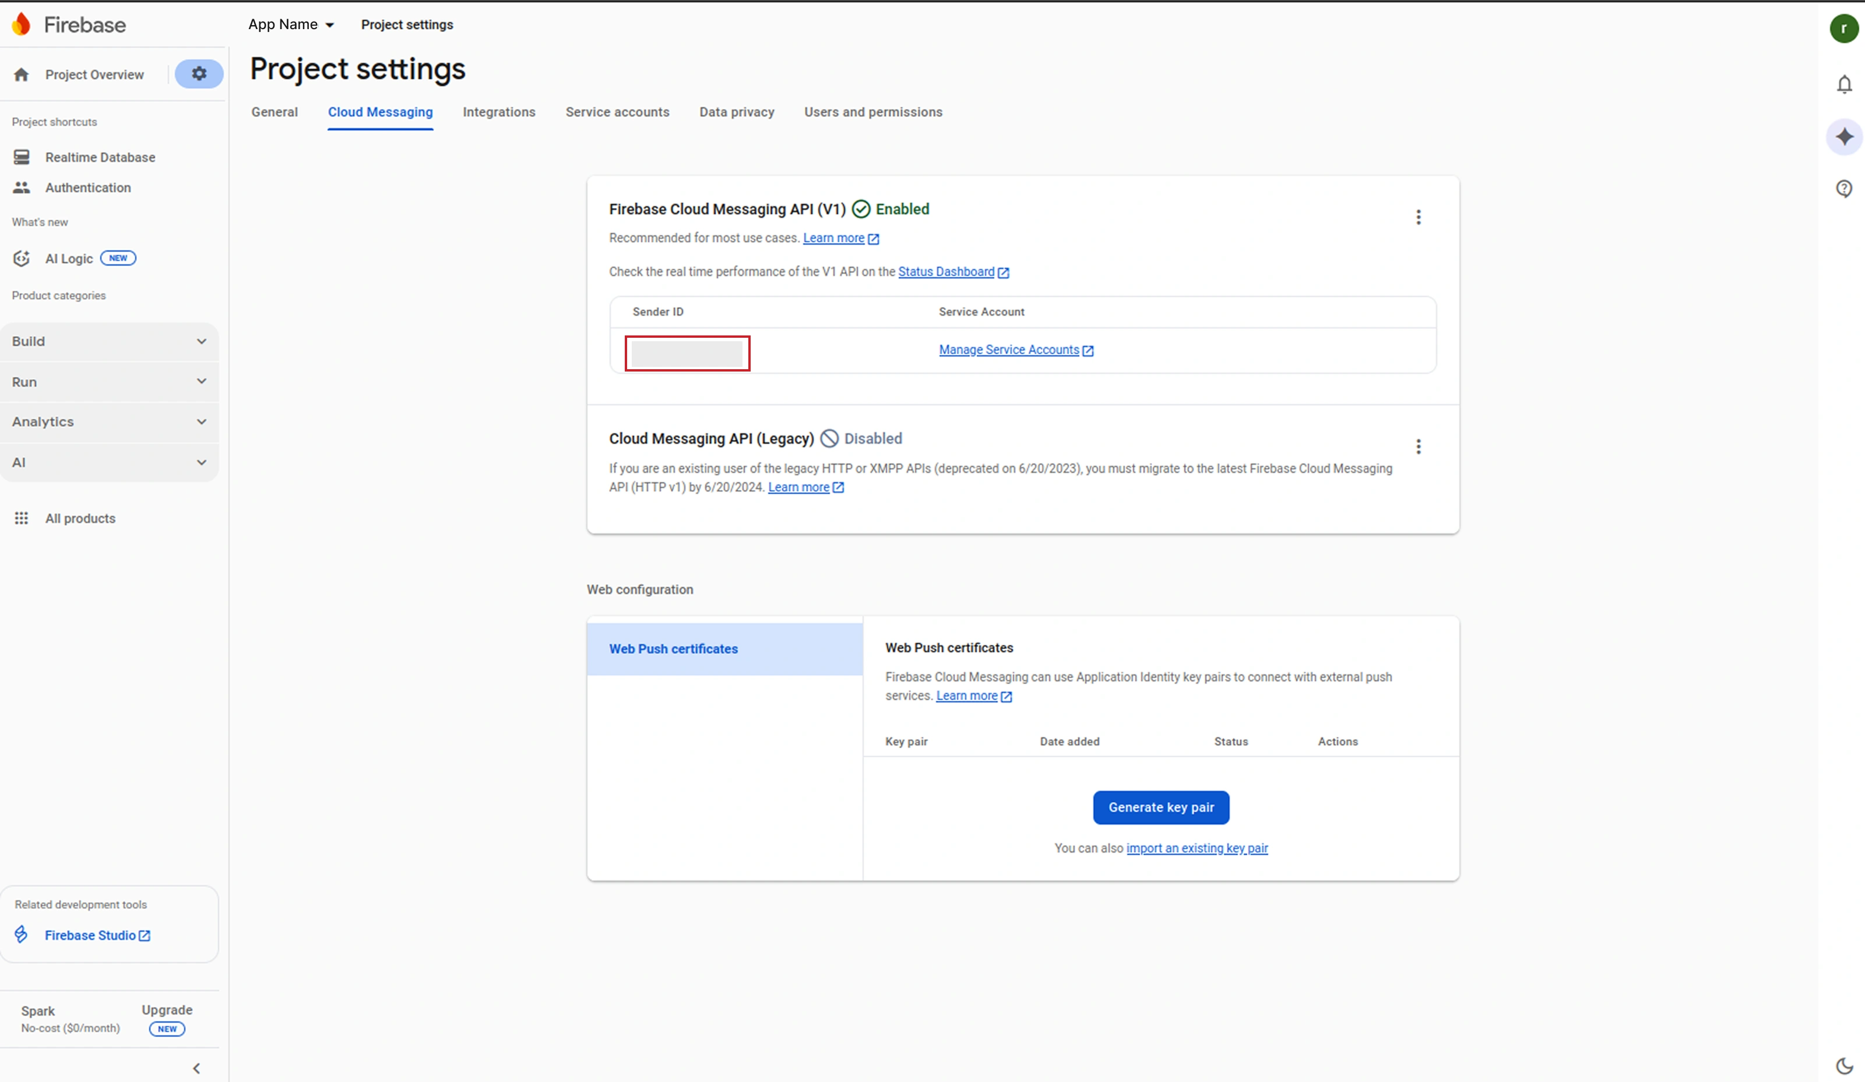Screen dimensions: 1865x1082
Task: Click the Service Account column header
Action: click(x=981, y=312)
